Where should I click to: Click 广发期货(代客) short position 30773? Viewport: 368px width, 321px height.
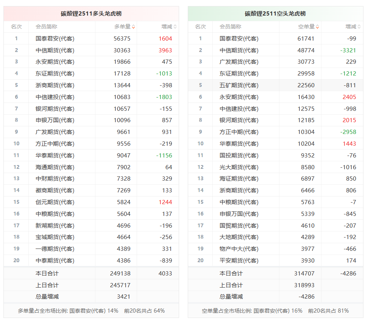[306, 62]
